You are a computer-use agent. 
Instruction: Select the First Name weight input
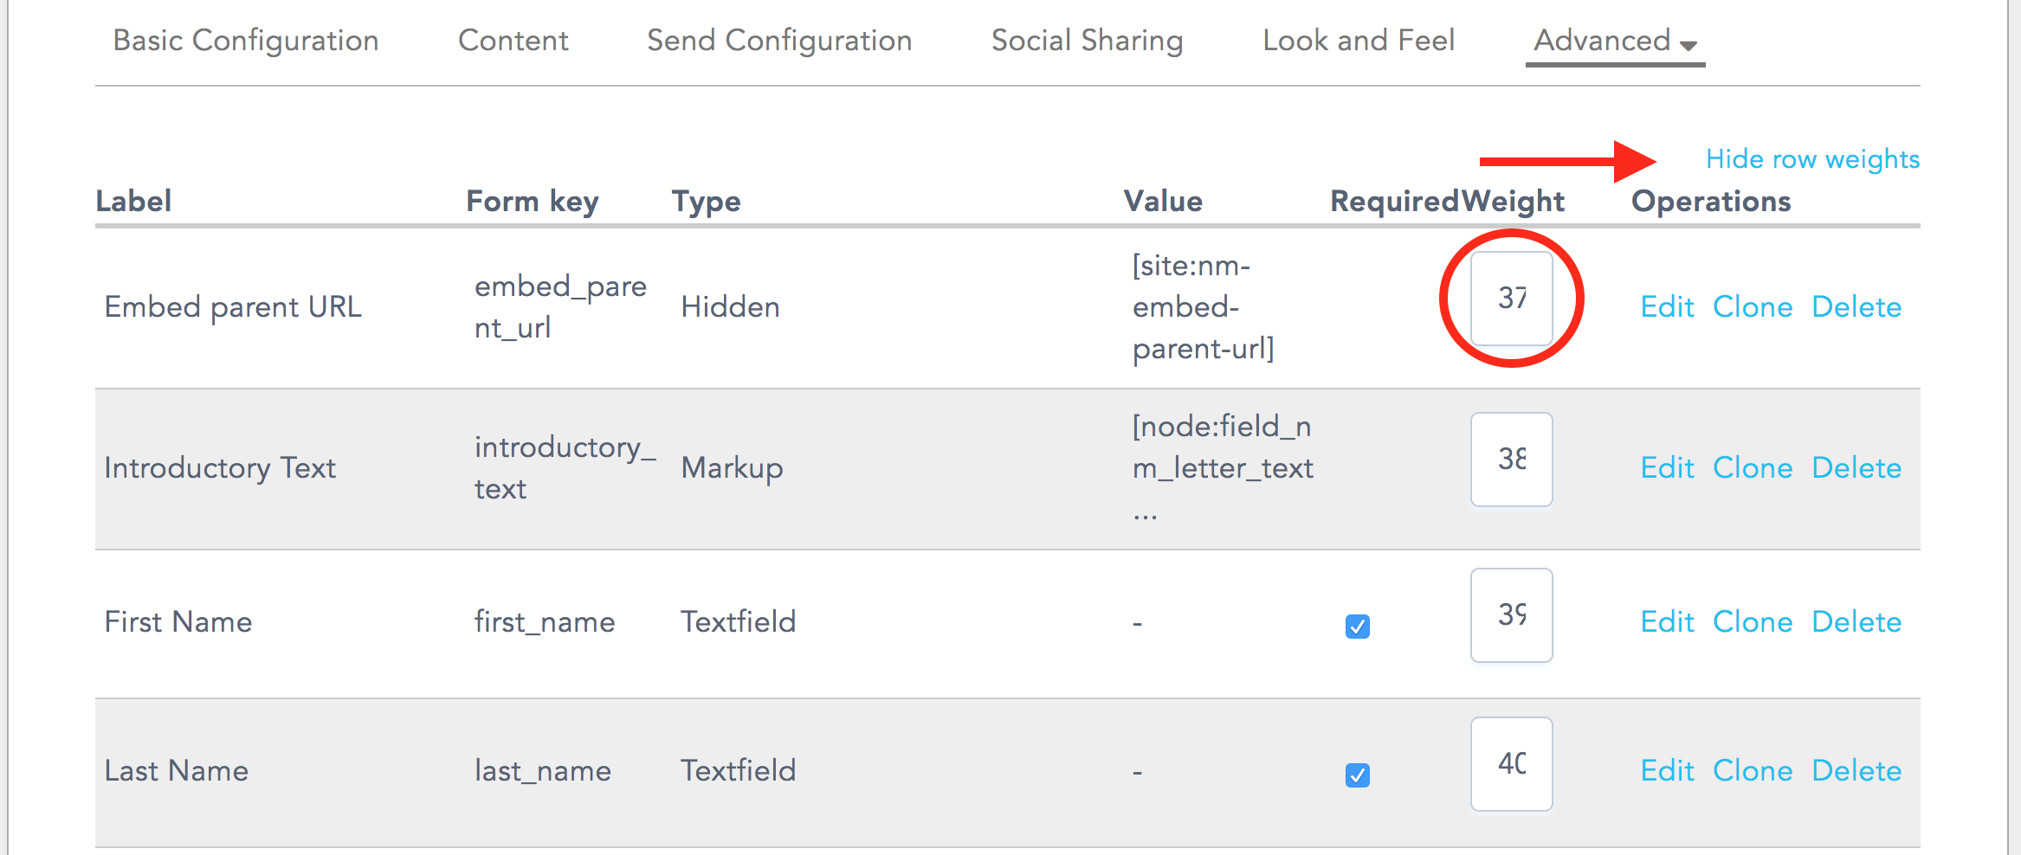click(1511, 615)
